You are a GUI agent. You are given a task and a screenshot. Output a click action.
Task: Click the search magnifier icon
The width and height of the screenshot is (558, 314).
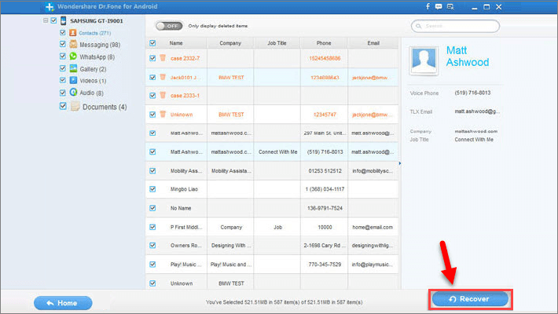tap(418, 26)
